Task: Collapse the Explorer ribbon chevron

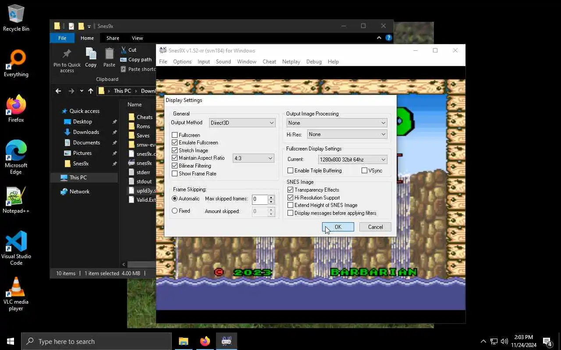Action: point(379,38)
